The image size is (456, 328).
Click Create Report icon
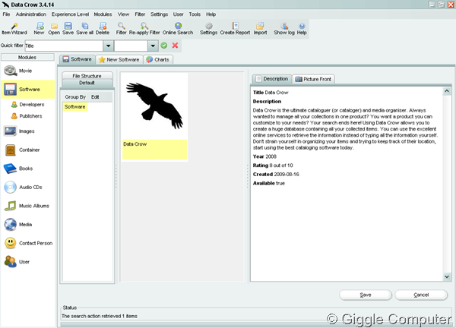(235, 29)
